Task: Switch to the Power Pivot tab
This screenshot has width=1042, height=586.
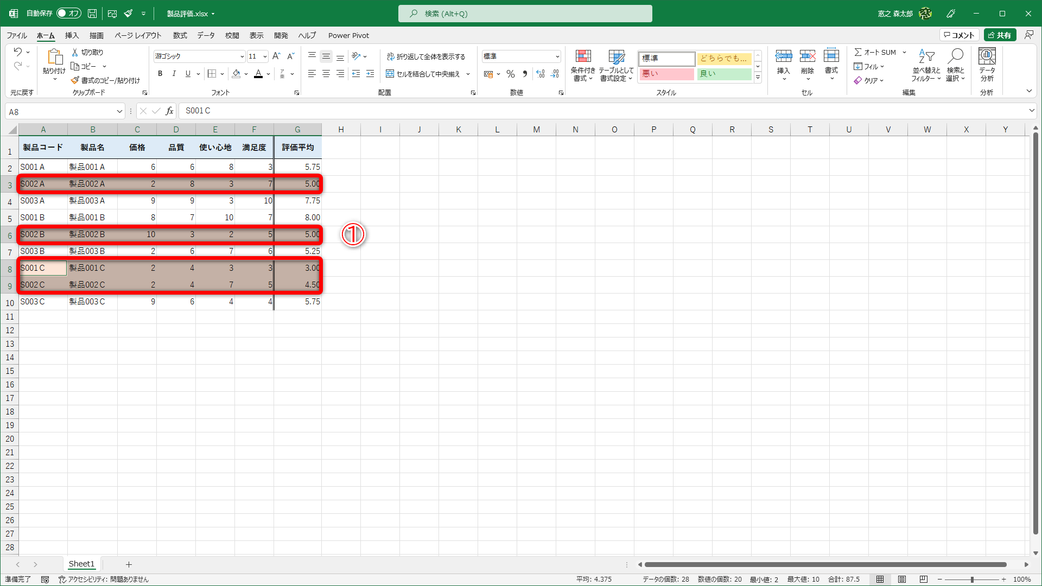Action: pos(348,35)
